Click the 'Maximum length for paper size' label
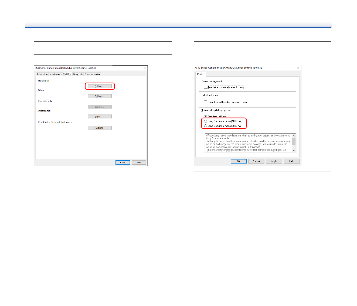 217,110
